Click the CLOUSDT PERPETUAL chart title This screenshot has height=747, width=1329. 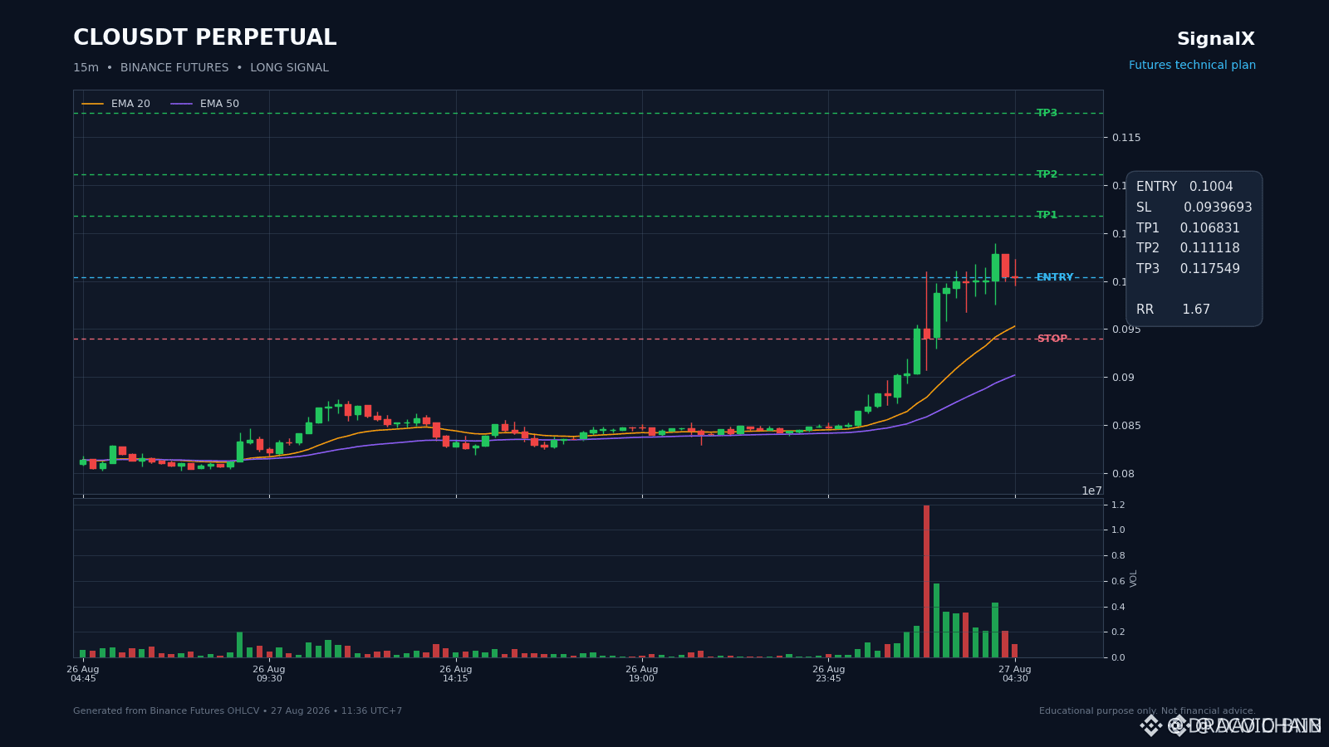click(x=204, y=38)
